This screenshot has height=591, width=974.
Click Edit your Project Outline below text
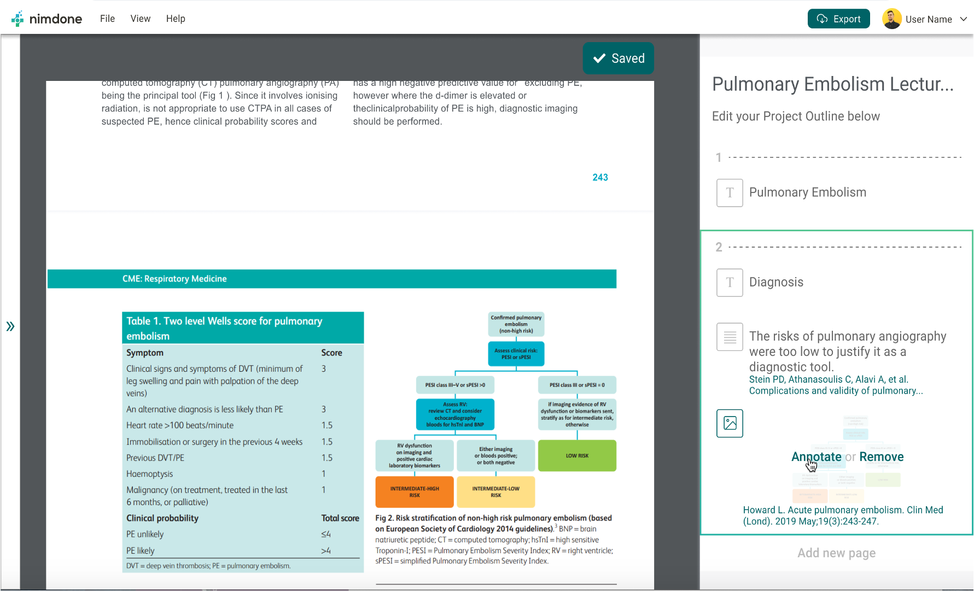(x=796, y=116)
